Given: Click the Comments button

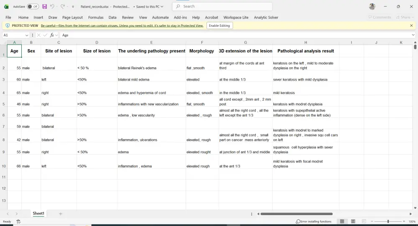Looking at the screenshot, I should [380, 17].
